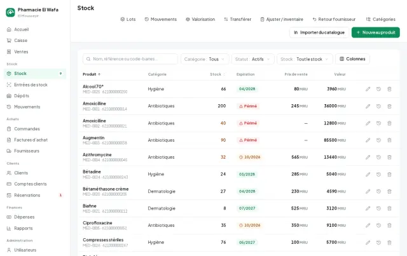Open Mouvements in the sidebar

35,107
